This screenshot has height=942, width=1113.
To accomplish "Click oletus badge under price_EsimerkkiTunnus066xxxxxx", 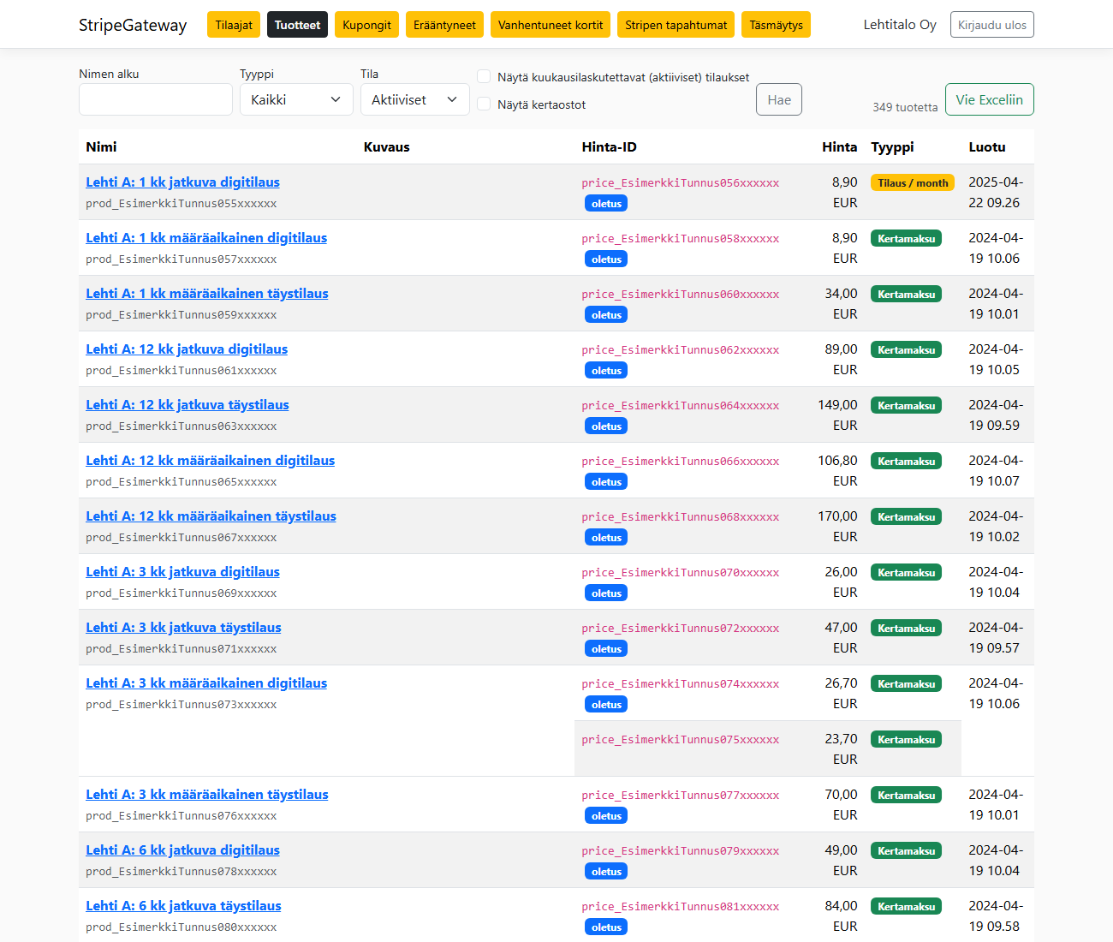I will tap(606, 481).
